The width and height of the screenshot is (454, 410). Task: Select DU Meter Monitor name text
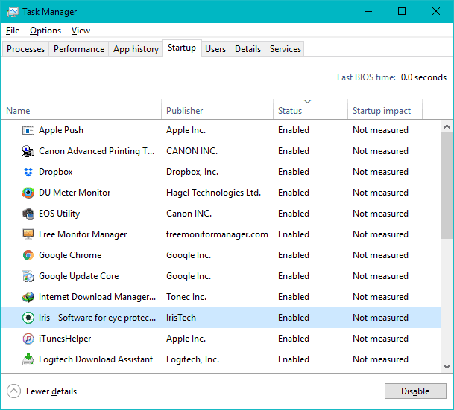pos(75,193)
